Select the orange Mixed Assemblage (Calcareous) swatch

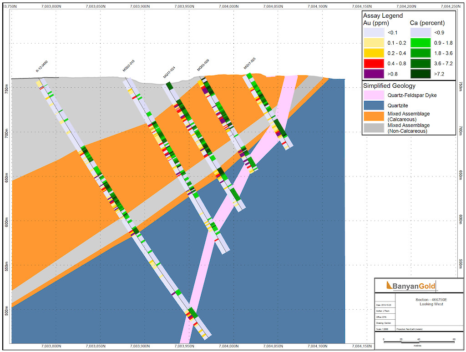(x=374, y=116)
